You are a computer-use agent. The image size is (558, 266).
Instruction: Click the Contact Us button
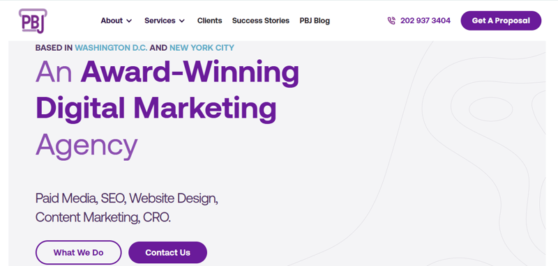click(167, 253)
